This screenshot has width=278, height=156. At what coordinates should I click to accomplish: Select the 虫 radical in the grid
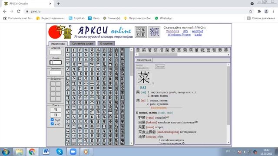98,98
